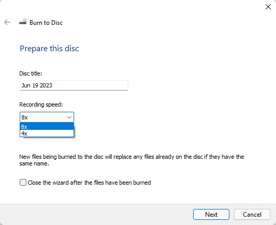Click the Cancel button

click(252, 214)
